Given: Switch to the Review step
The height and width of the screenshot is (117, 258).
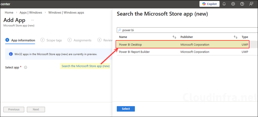Looking at the screenshot, I should click(105, 40).
